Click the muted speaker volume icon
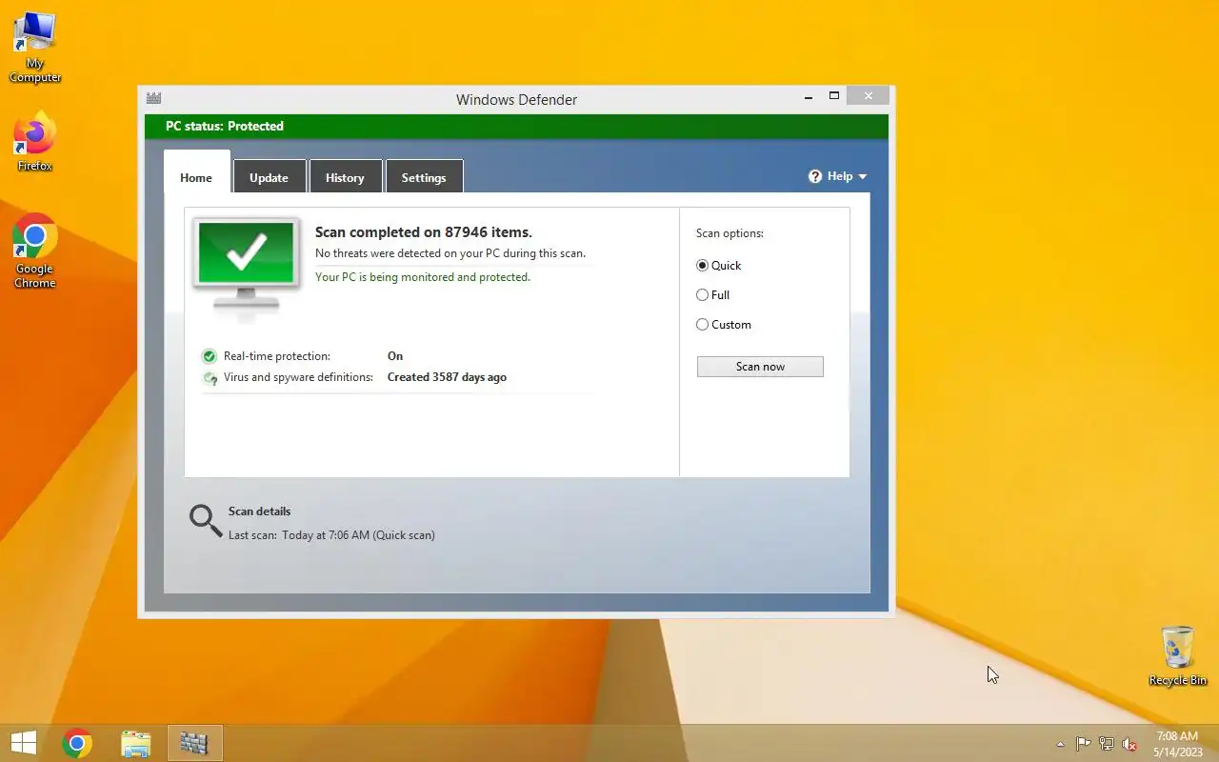Image resolution: width=1219 pixels, height=762 pixels. click(1129, 744)
